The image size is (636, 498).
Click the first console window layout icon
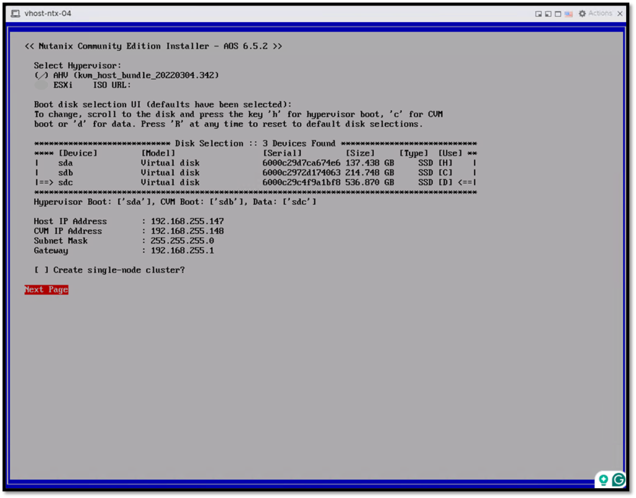click(x=539, y=14)
